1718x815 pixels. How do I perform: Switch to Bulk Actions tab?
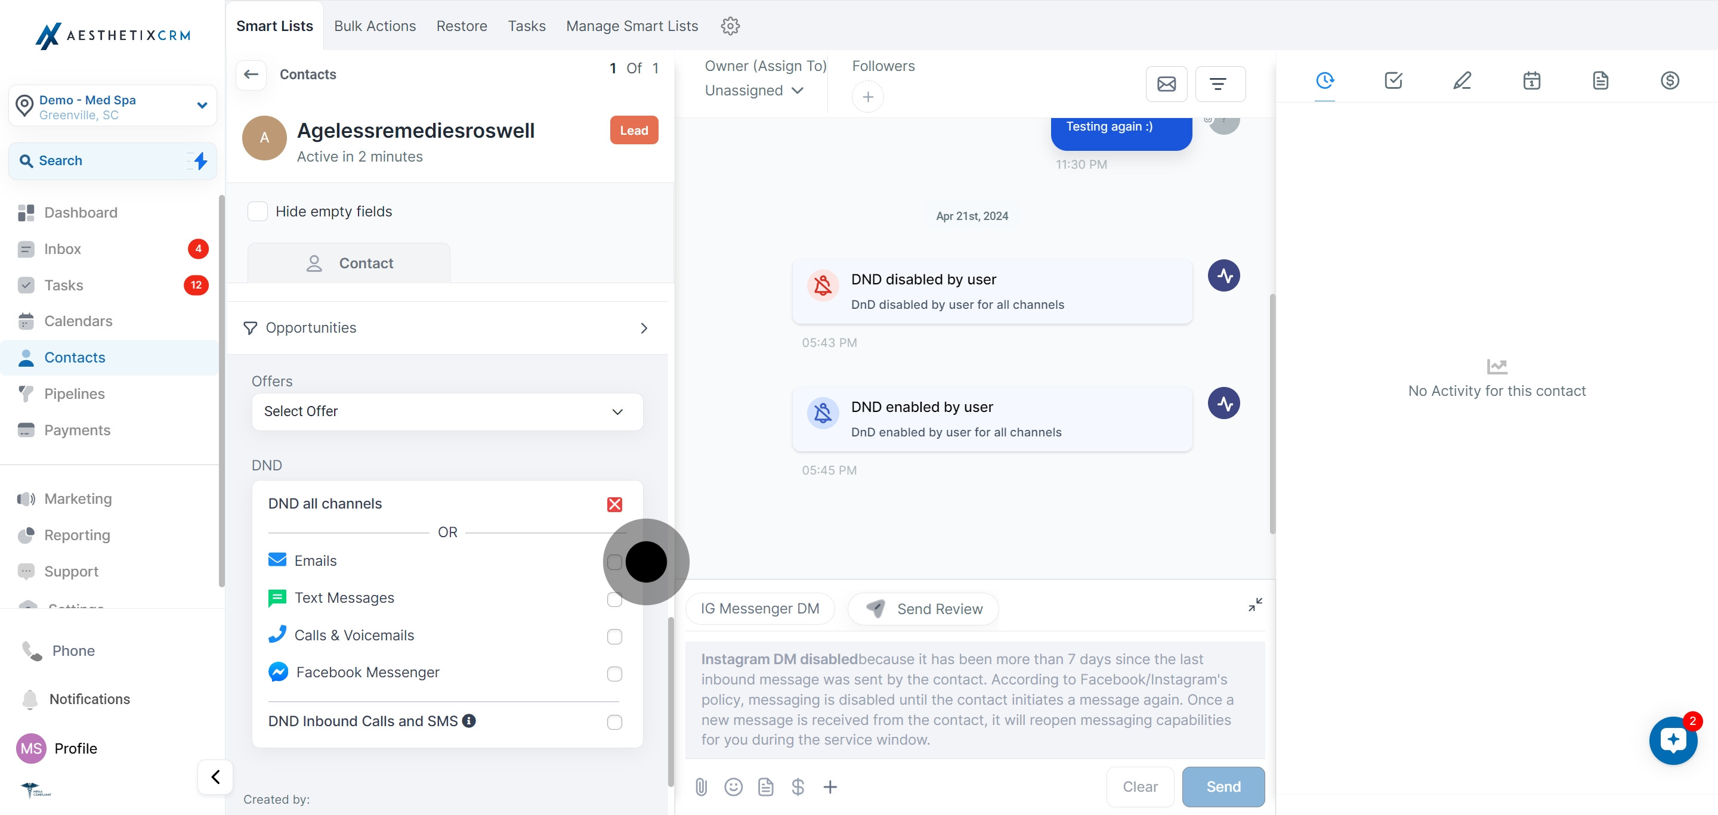tap(374, 26)
